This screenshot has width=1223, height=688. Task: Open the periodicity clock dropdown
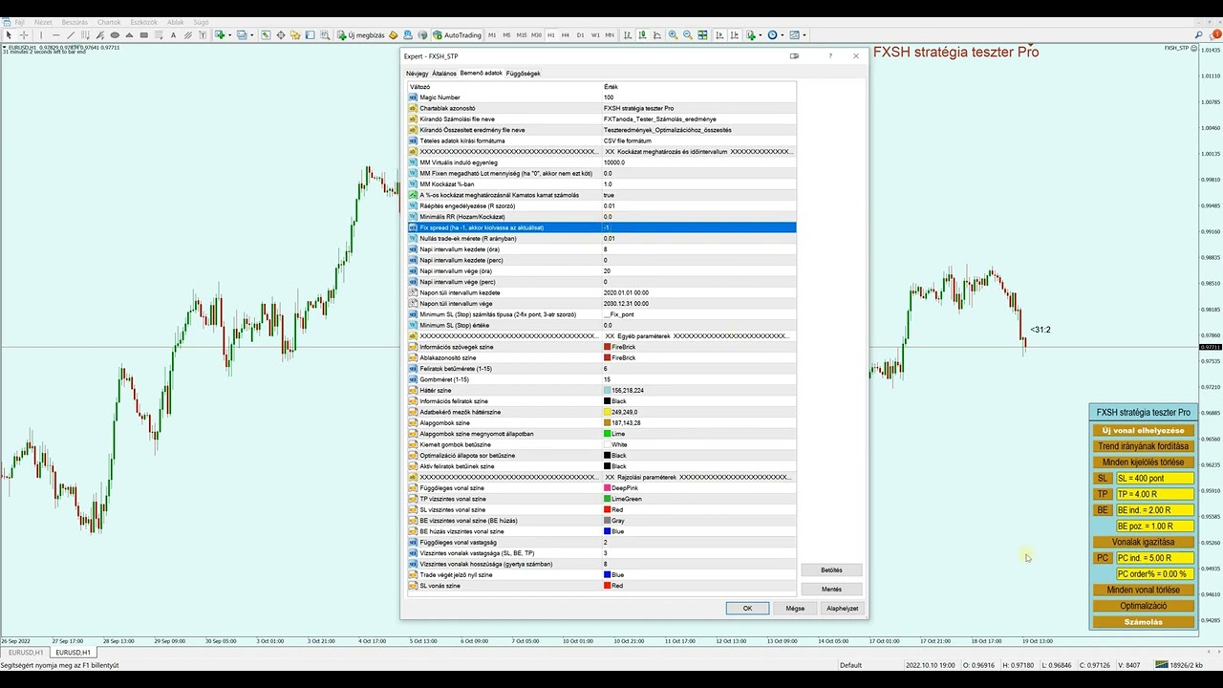(x=783, y=35)
